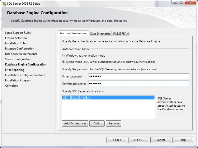Click Setup Support Rules step

pyautogui.click(x=18, y=33)
